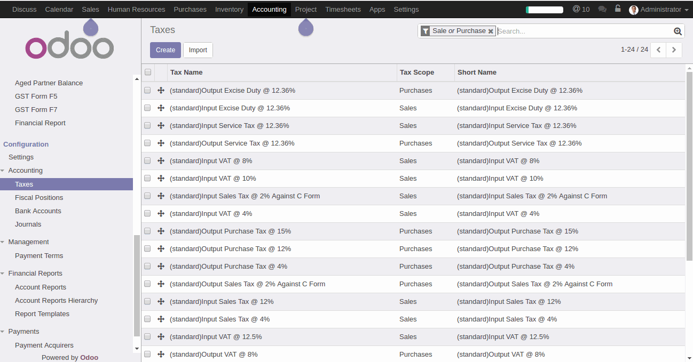
Task: Open Fiscal Positions in sidebar
Action: (x=39, y=198)
